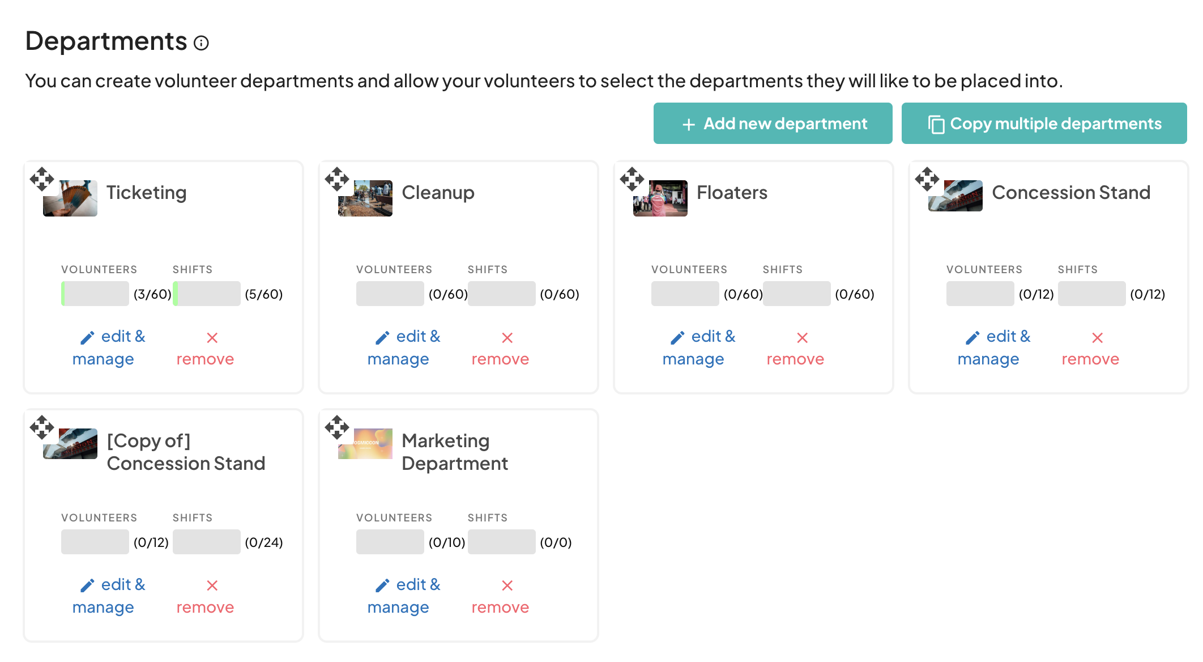Click the Ticketing shifts progress bar
Screen dimensions: 1203x662
click(x=207, y=294)
